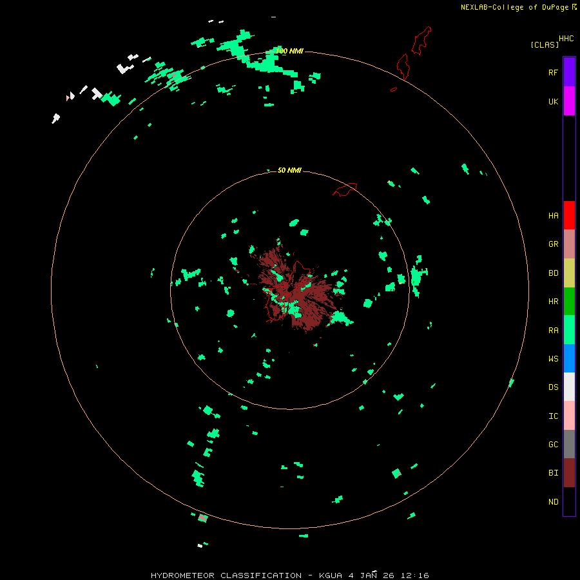The image size is (580, 580).
Task: Click the 'BD' legend label
Action: coord(553,273)
